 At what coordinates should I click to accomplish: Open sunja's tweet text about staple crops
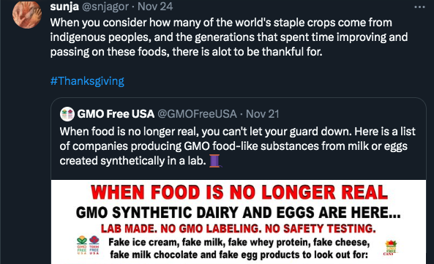229,37
